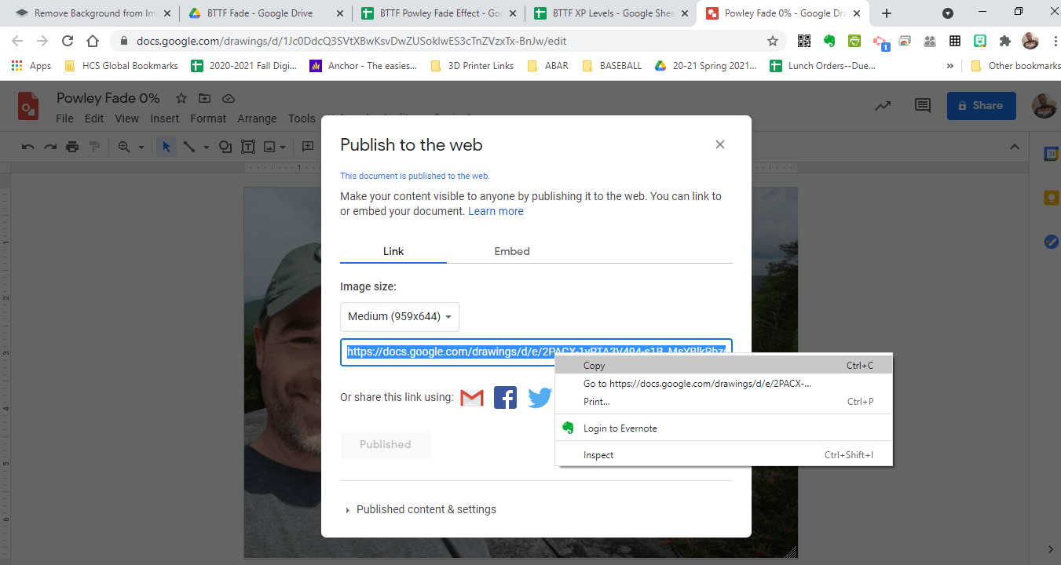
Task: Open Google Keep from the right sidebar
Action: [x=1052, y=198]
